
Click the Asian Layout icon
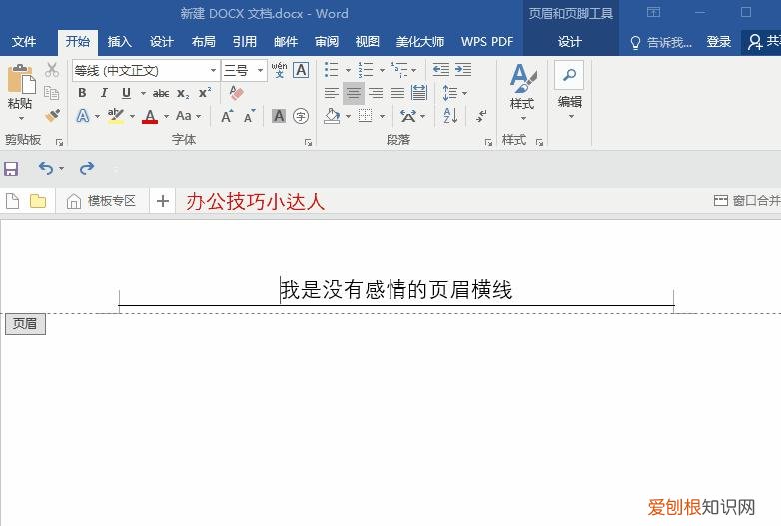[408, 116]
